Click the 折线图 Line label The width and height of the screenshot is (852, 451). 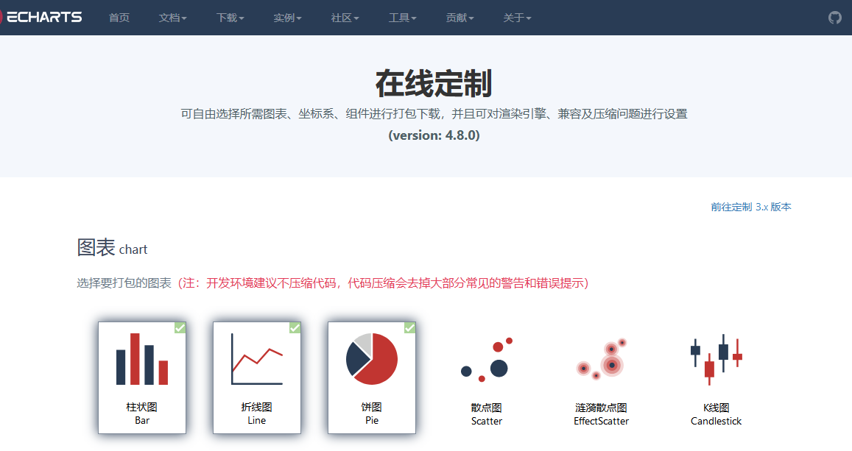256,413
